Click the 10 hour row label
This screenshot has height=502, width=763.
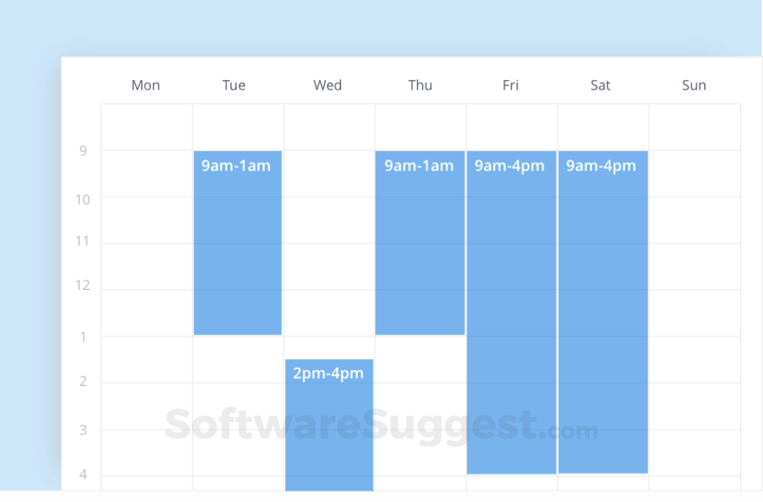[x=83, y=199]
